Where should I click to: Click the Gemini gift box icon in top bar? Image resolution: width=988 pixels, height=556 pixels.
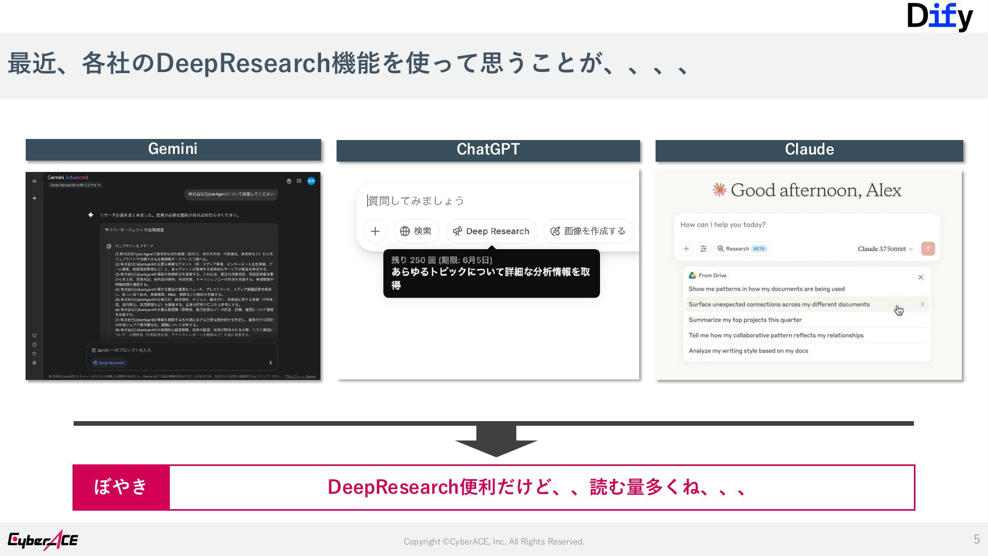(x=289, y=181)
